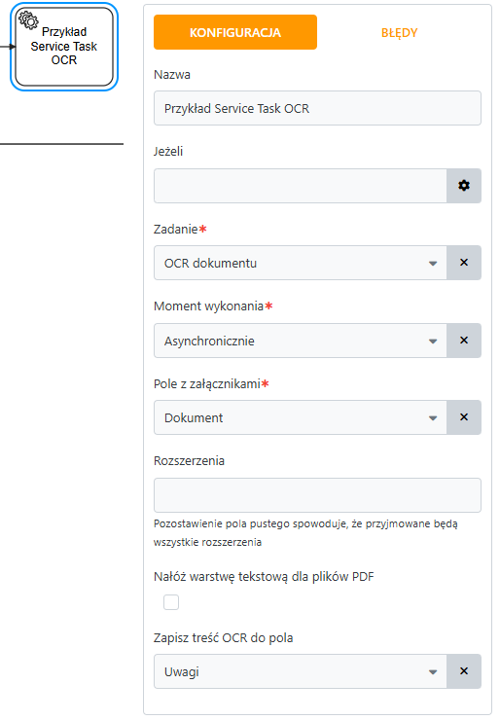Viewport: 500px width, 720px height.
Task: Enable the PDF text layer checkbox
Action: coord(171,602)
